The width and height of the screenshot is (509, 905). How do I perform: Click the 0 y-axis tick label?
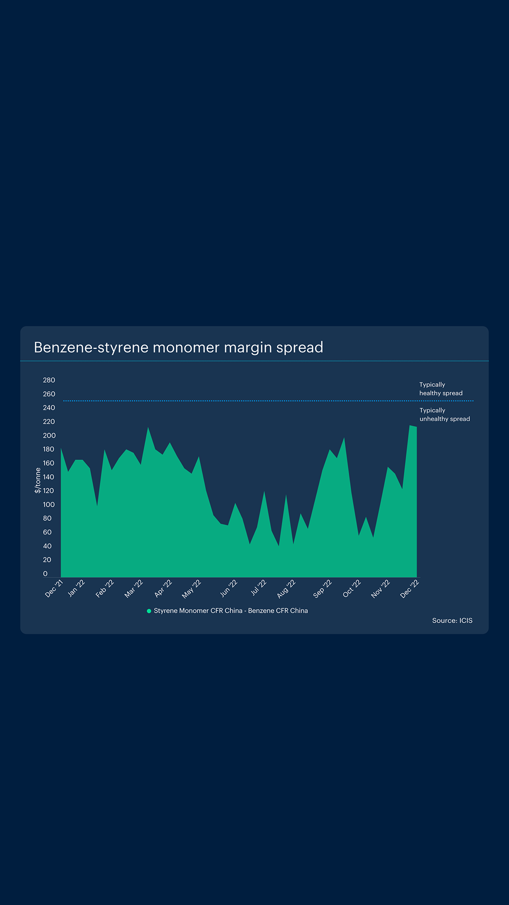(x=45, y=574)
